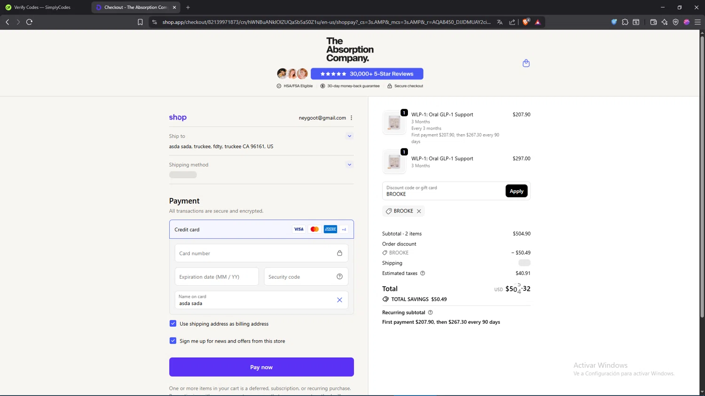Open the Brave wallet icon
This screenshot has width=705, height=396.
click(x=653, y=22)
